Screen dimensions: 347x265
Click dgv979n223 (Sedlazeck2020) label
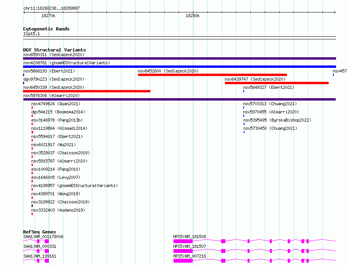point(54,79)
